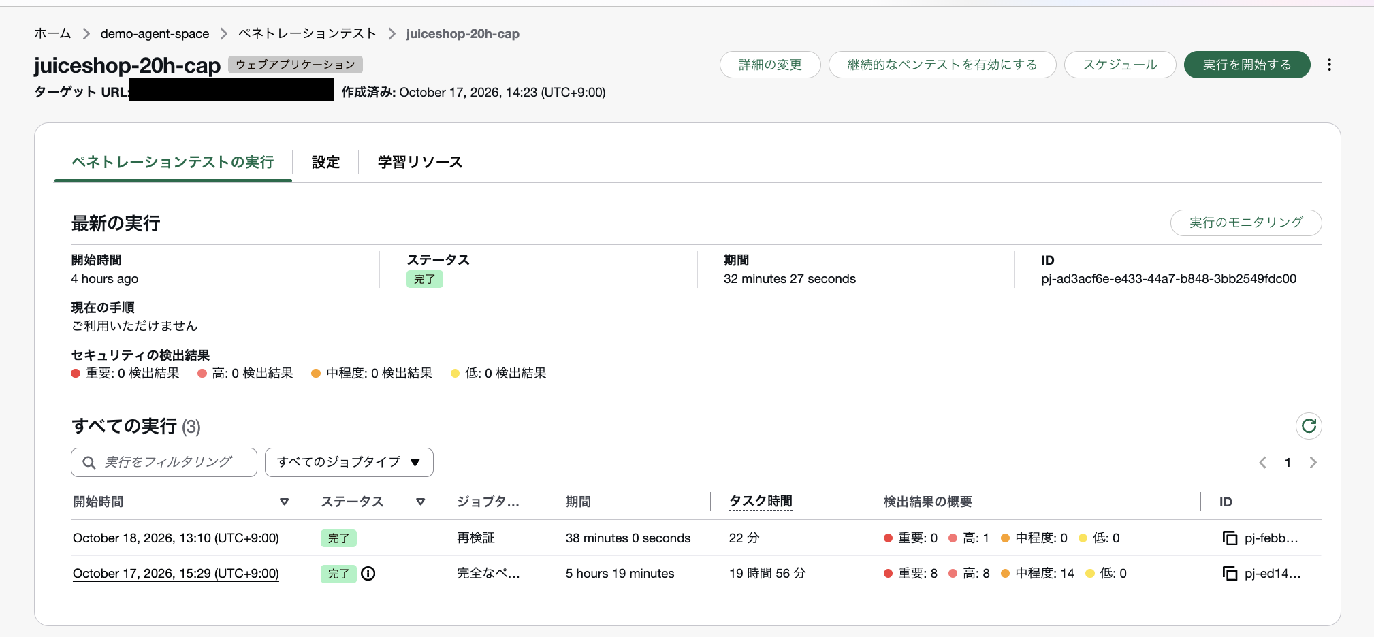This screenshot has width=1374, height=637.
Task: Click 38 minutes 0 seconds duration cell
Action: pos(628,538)
